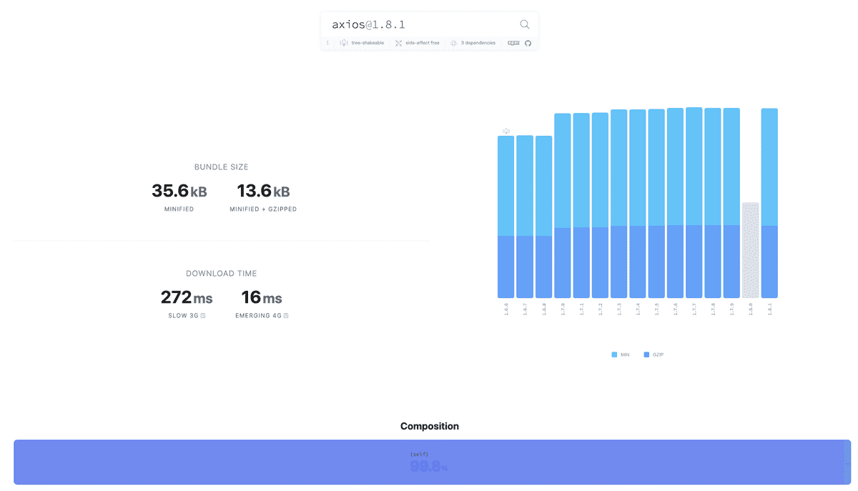858x491 pixels.
Task: Open the npm package link icon
Action: [513, 43]
